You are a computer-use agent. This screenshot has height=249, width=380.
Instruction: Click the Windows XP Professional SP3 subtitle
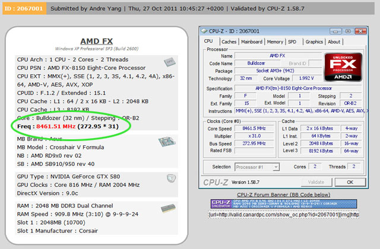[x=97, y=49]
